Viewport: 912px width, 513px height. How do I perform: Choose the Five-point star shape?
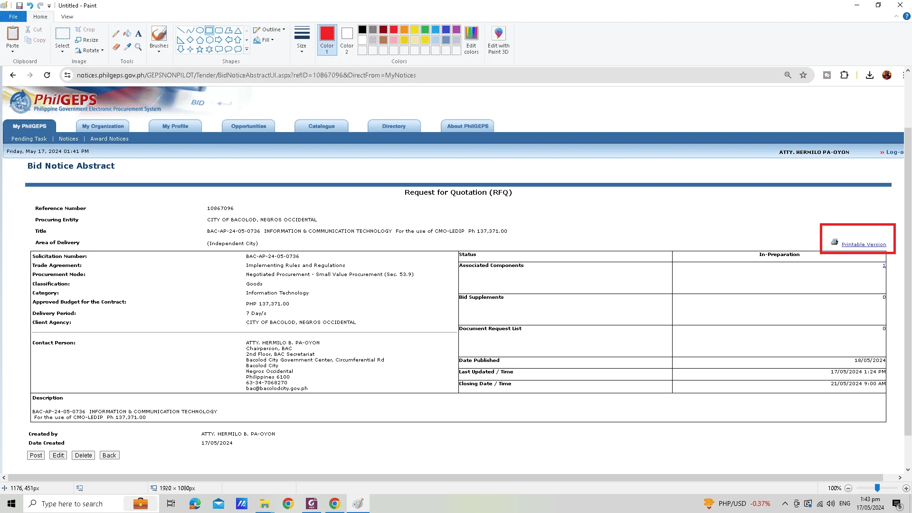click(x=199, y=49)
